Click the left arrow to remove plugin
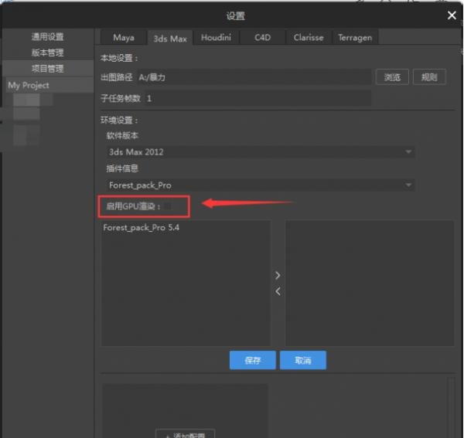The height and width of the screenshot is (438, 464). 278,291
